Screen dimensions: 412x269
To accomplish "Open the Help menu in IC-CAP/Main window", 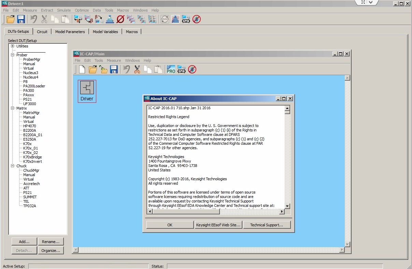I will click(147, 60).
